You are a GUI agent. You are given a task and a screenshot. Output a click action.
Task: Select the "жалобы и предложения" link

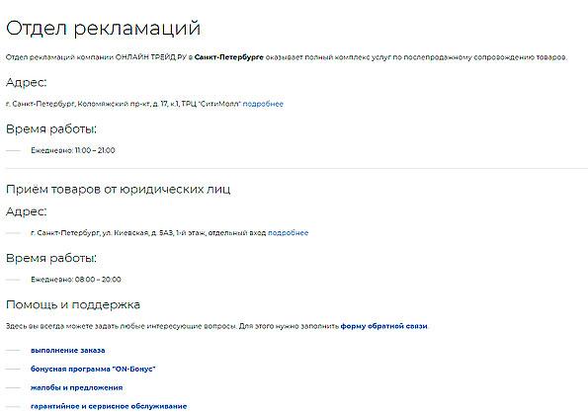point(76,388)
